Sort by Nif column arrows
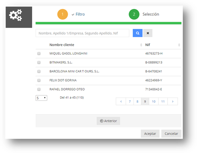 pos(179,45)
